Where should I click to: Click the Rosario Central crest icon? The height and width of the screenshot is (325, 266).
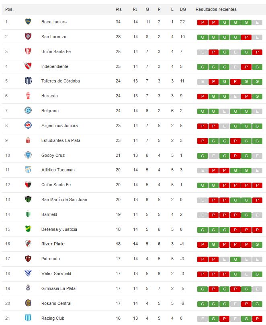tap(28, 303)
